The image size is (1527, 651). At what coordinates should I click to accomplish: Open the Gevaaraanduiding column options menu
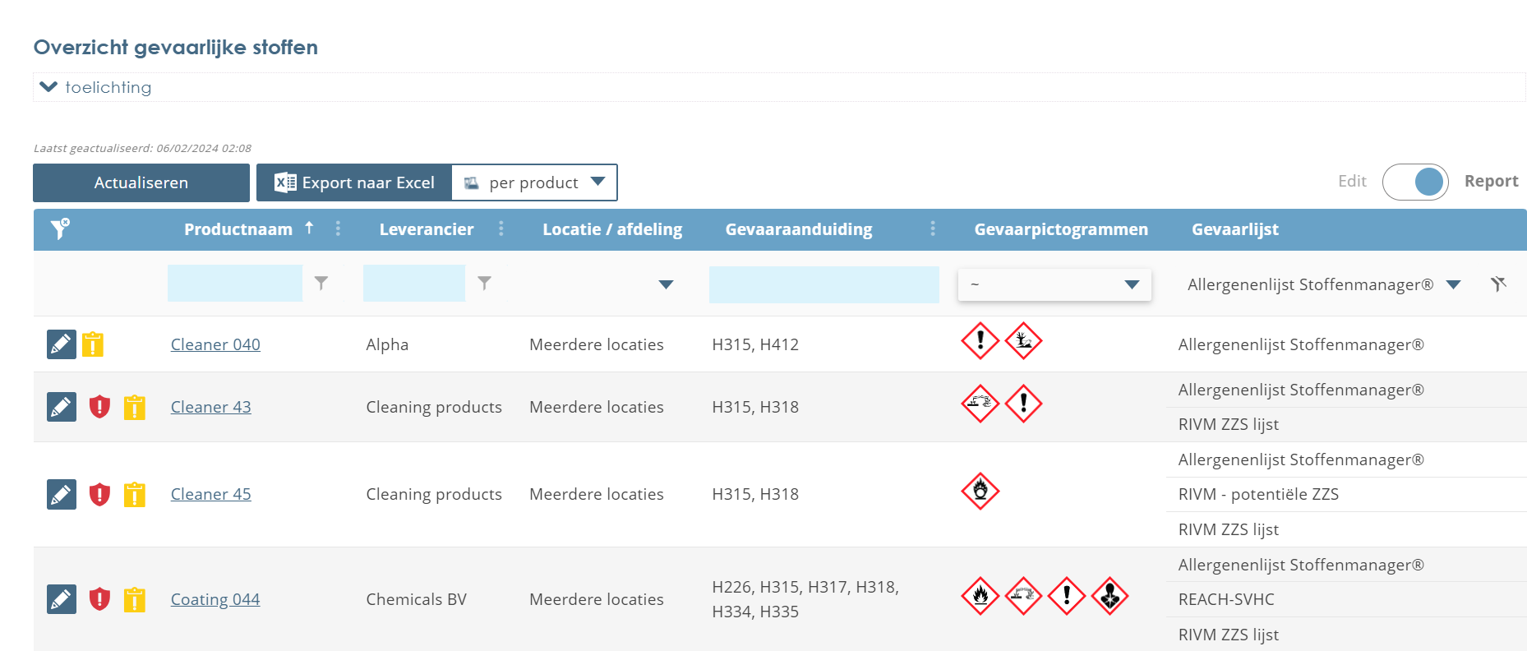tap(932, 229)
